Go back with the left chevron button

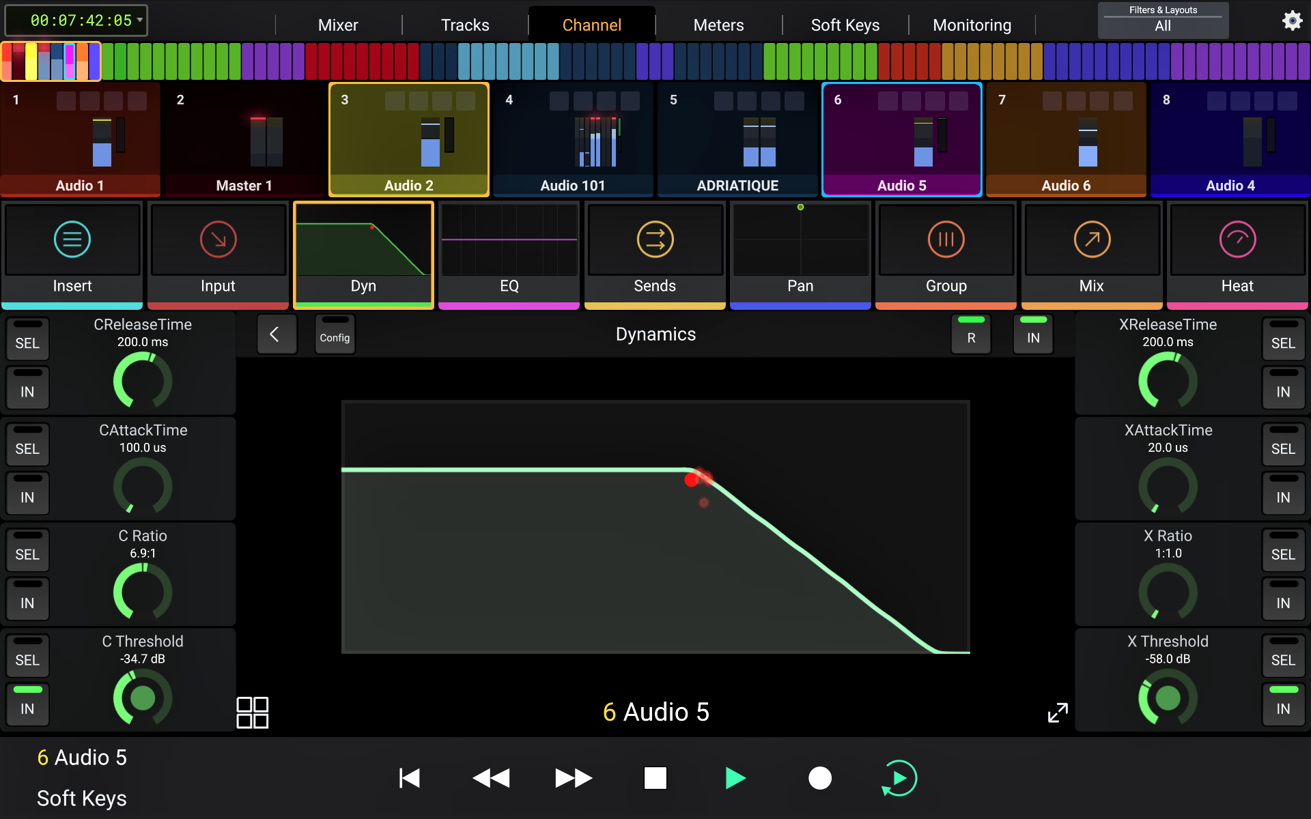pos(277,334)
